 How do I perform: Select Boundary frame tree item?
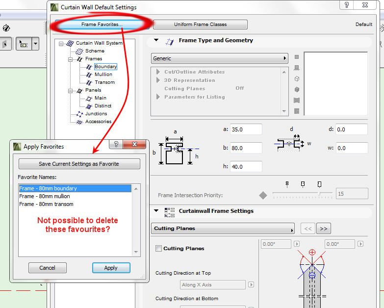[x=105, y=67]
